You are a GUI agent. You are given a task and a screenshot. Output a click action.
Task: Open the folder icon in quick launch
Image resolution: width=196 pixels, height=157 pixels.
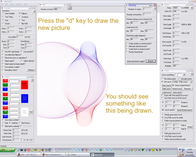point(39,150)
